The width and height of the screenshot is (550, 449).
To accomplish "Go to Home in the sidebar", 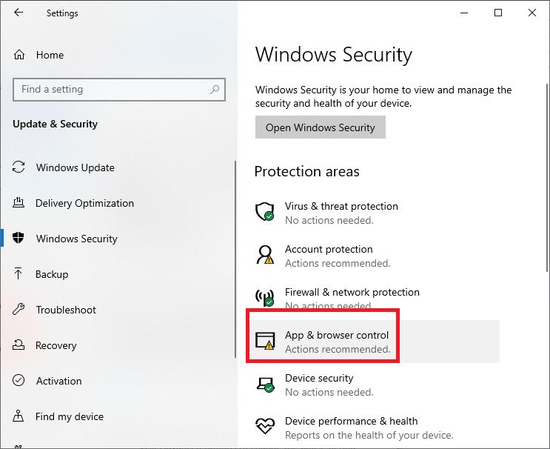I will (50, 55).
